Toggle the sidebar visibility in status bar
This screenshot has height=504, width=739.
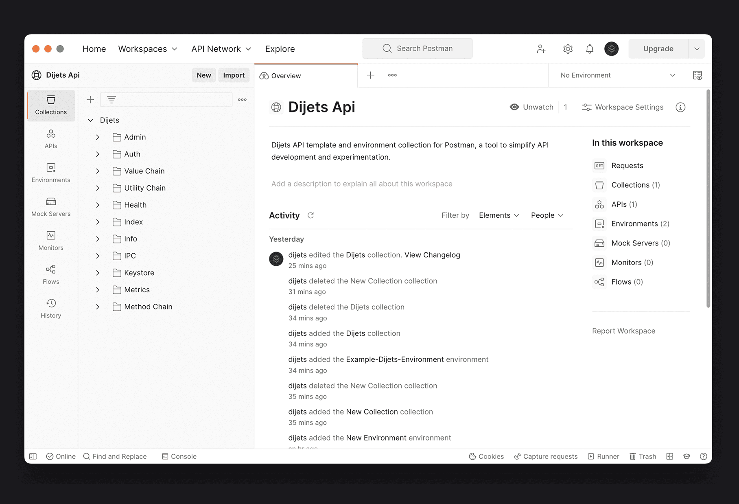33,456
